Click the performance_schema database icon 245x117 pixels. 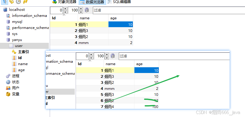pyautogui.click(x=8, y=28)
